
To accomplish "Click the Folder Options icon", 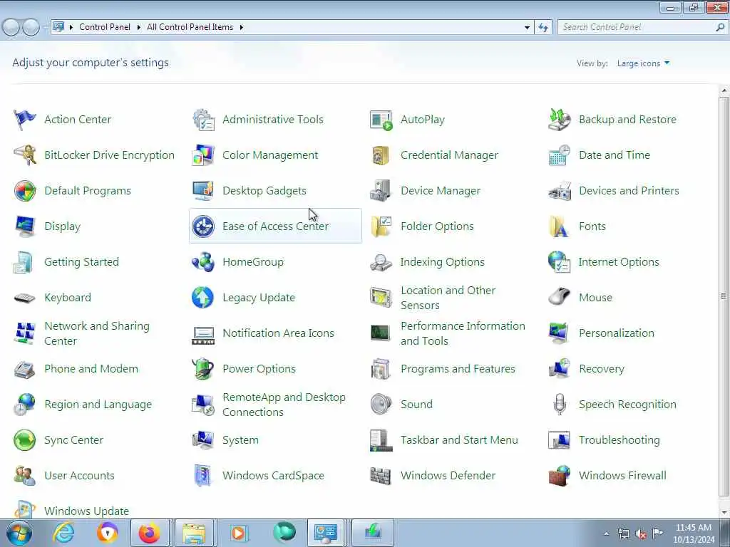I will [x=381, y=226].
